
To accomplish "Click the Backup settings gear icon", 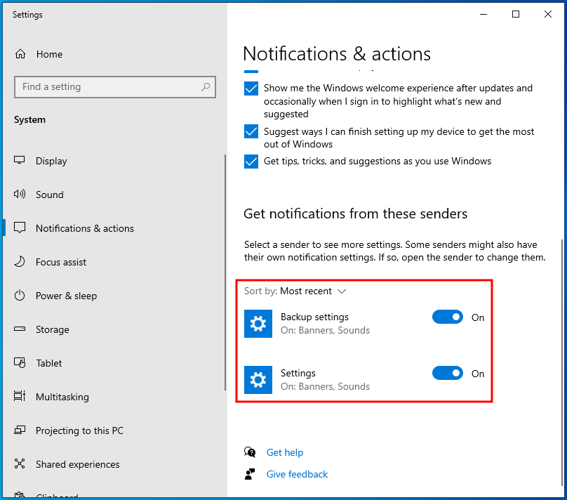I will point(258,324).
